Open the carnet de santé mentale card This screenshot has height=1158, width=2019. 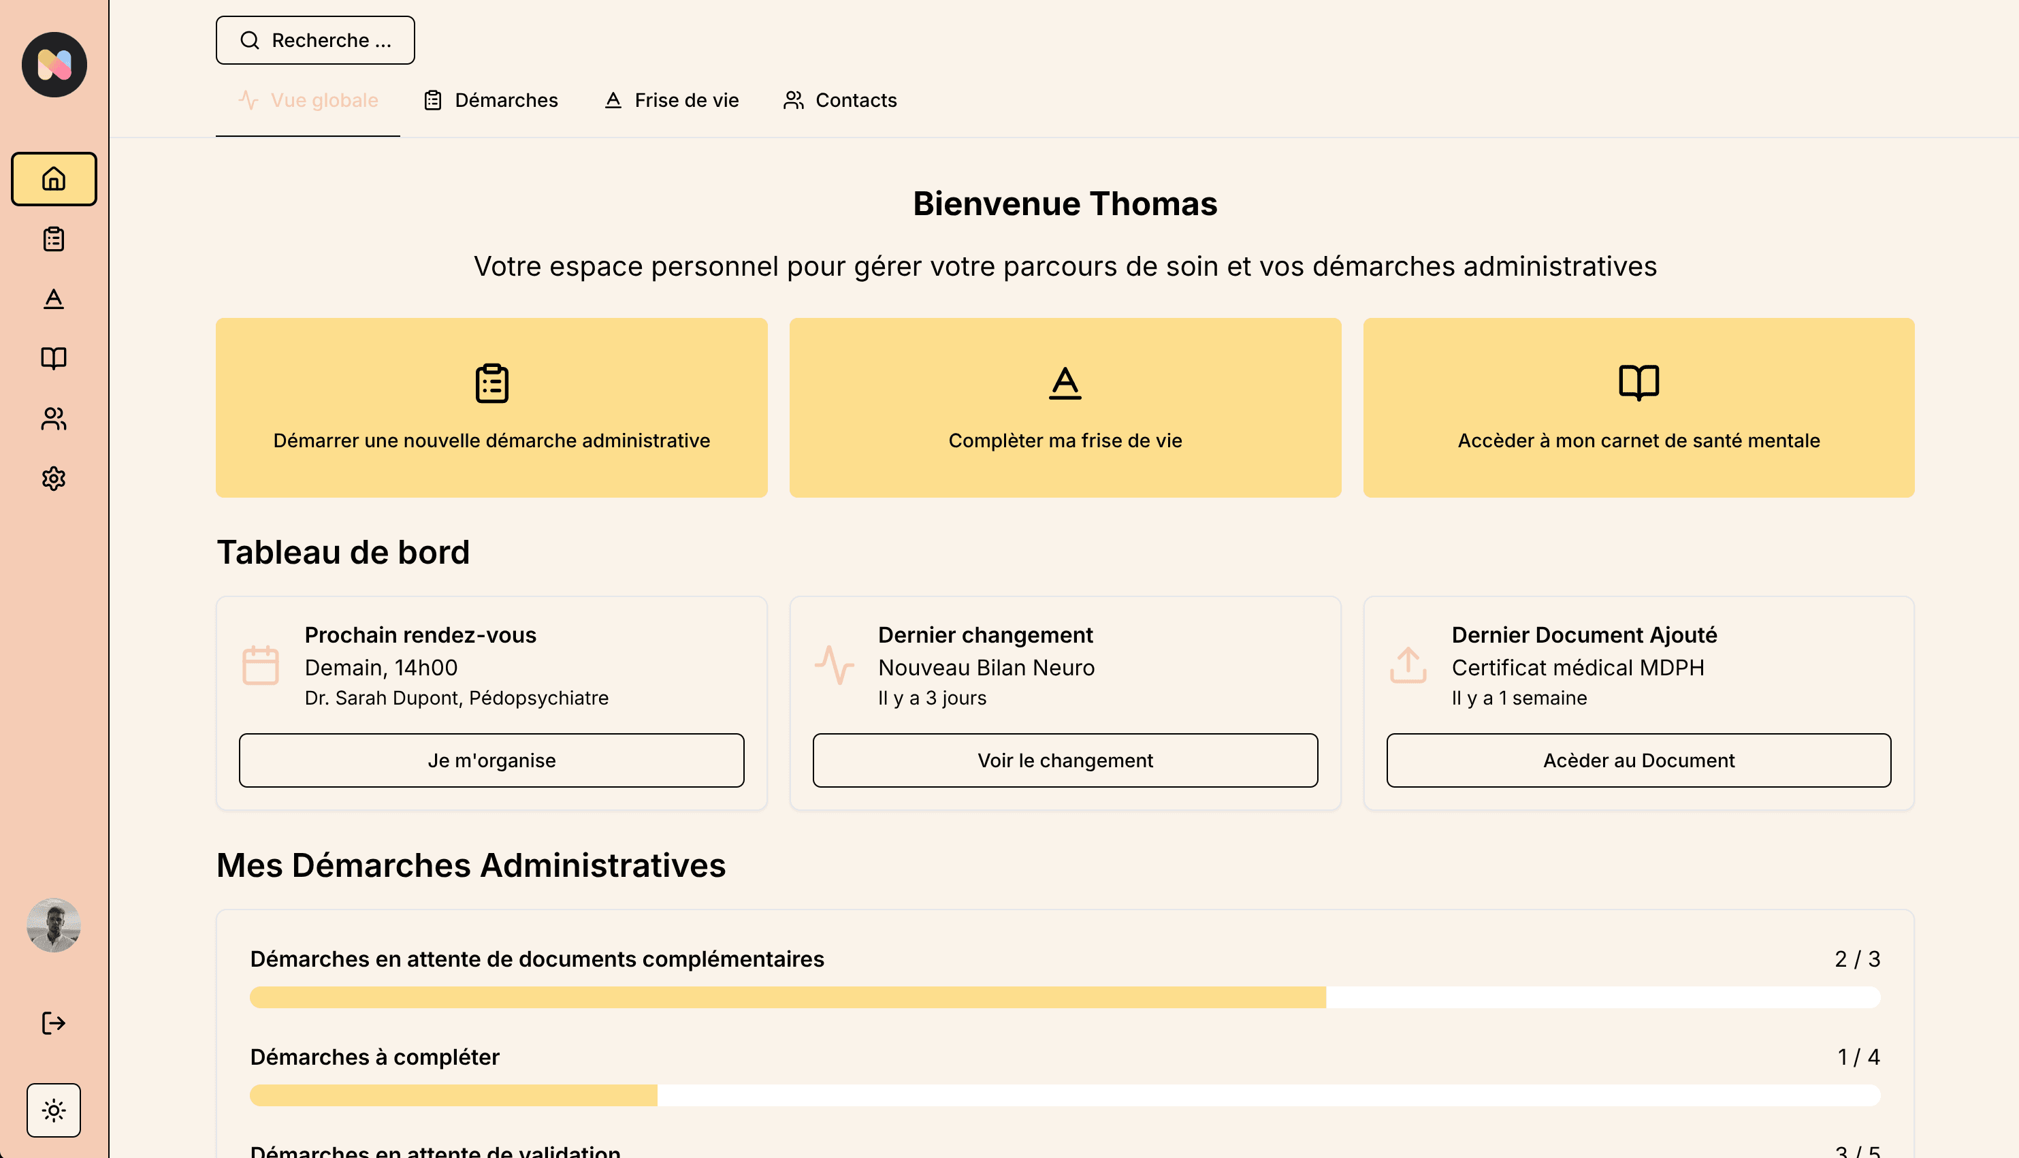(x=1639, y=408)
